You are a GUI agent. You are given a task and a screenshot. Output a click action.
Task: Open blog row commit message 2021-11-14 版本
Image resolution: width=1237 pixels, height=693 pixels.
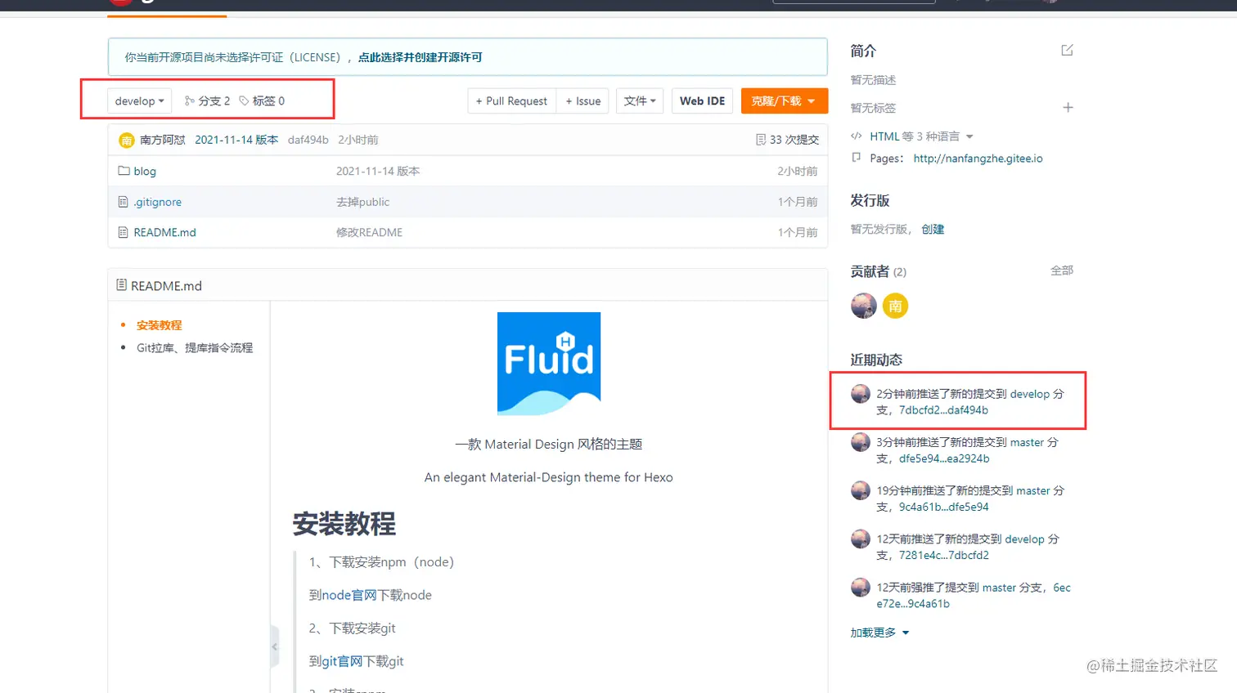coord(378,171)
